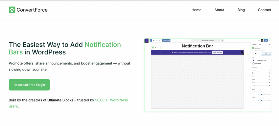Select the half-circle styles sub-tab

click(x=266, y=54)
